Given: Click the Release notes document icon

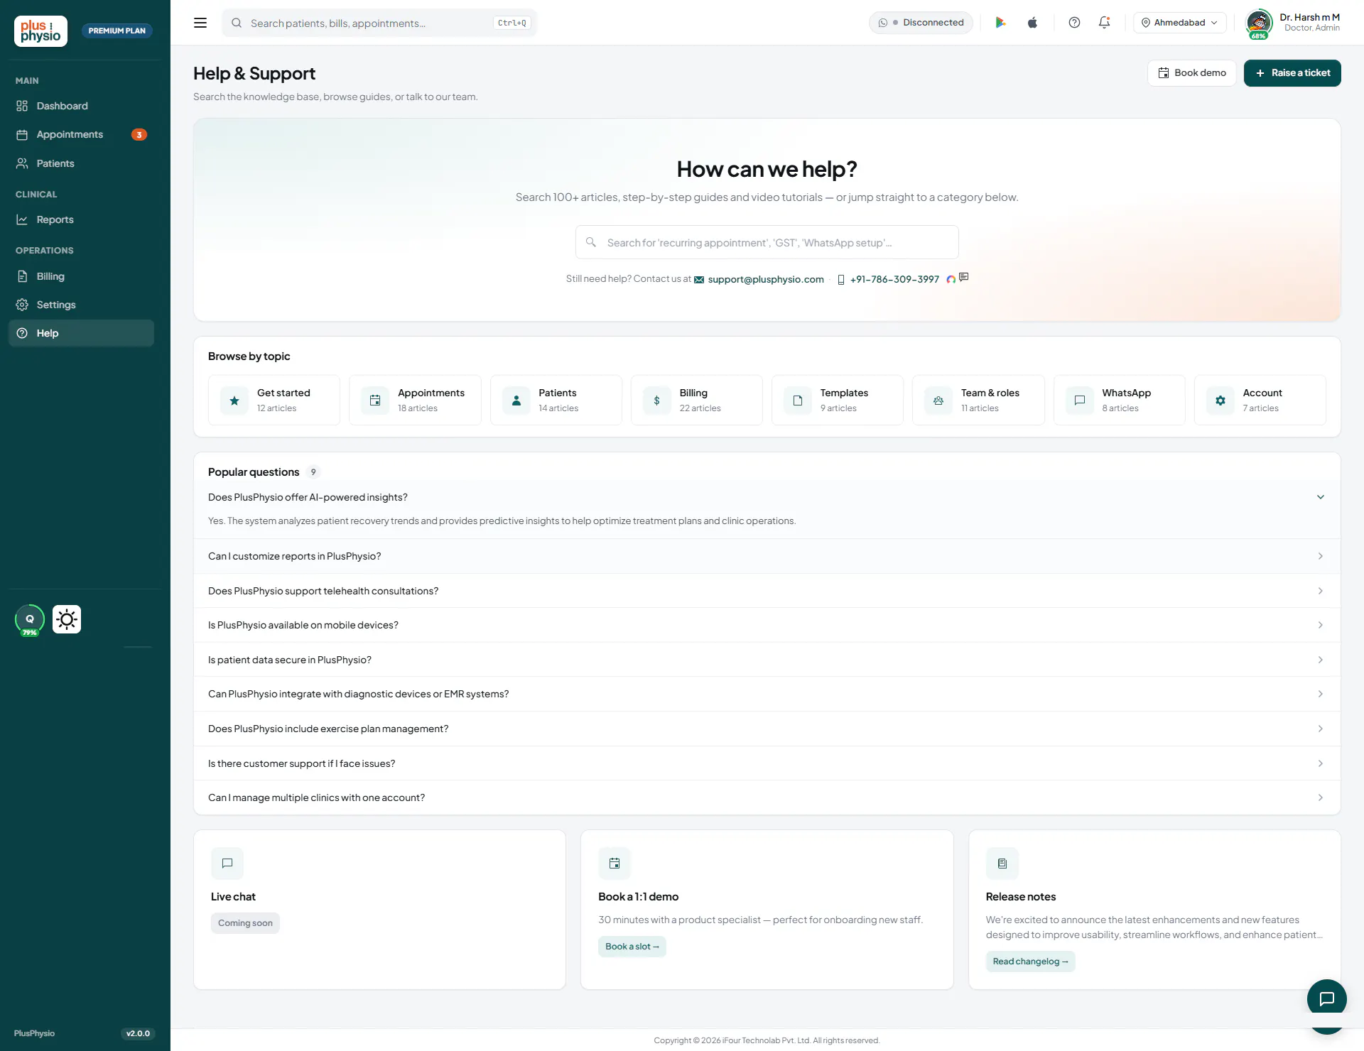Looking at the screenshot, I should [x=1002, y=864].
